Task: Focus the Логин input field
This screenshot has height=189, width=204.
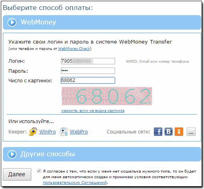Action: point(88,61)
